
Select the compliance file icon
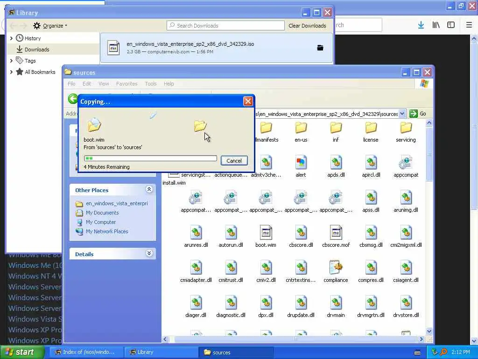(336, 267)
